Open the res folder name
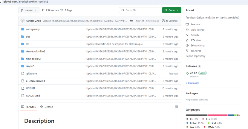248x129 pixels. pyautogui.click(x=27, y=44)
